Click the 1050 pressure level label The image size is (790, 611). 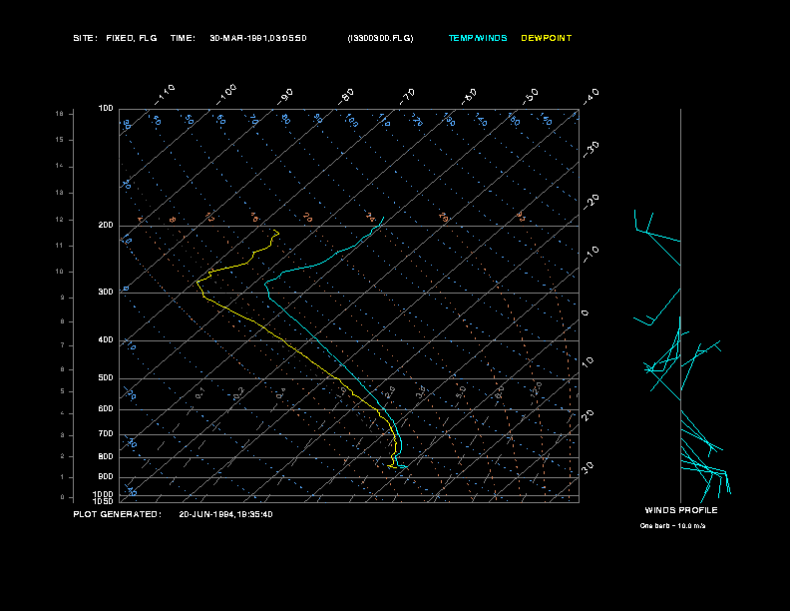coord(104,501)
